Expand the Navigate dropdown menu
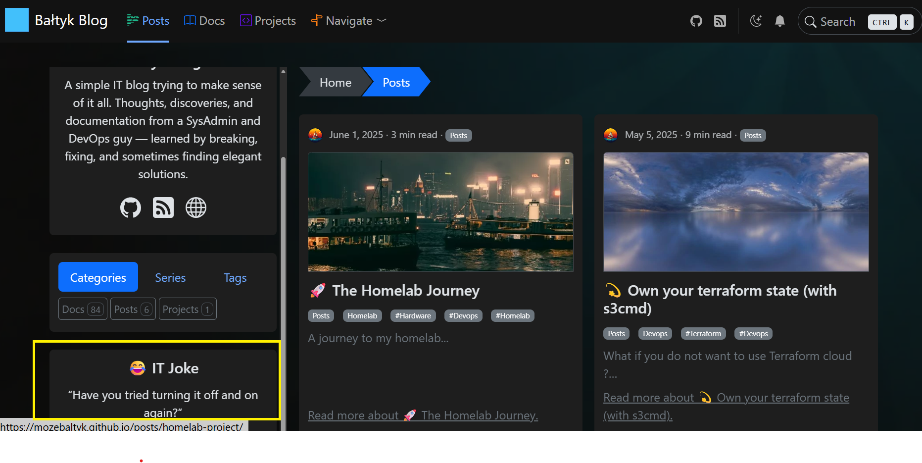922x463 pixels. pos(348,21)
